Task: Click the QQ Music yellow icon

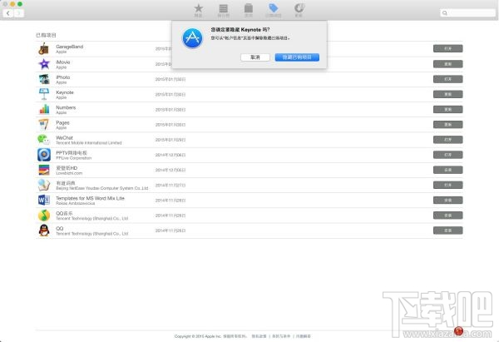Action: [x=44, y=216]
